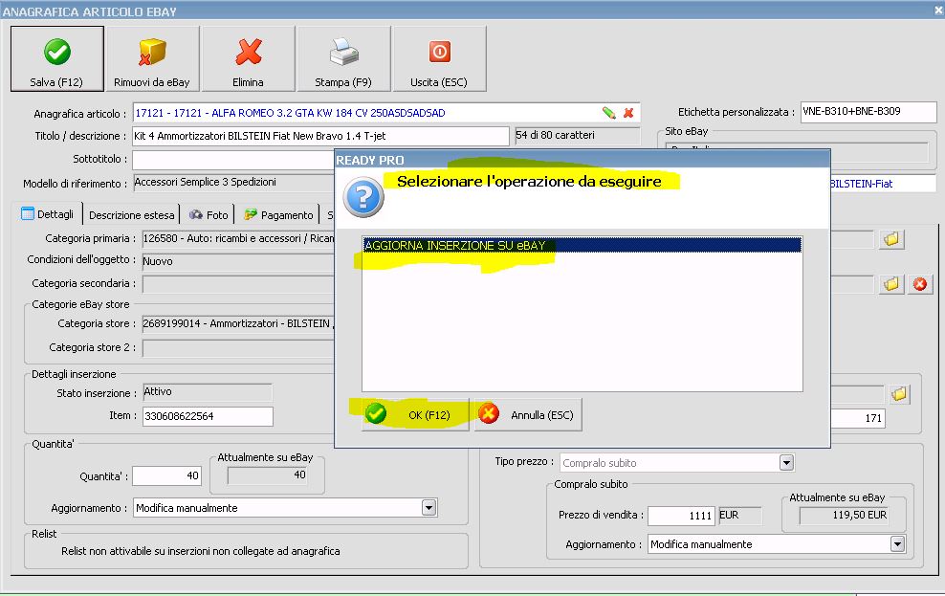The image size is (945, 596).
Task: Click the Item number field 330608622564
Action: [208, 416]
